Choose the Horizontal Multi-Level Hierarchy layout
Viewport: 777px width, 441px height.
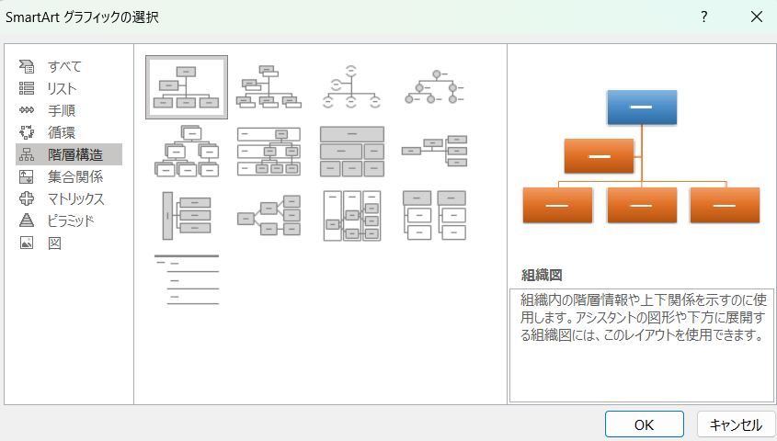[187, 216]
